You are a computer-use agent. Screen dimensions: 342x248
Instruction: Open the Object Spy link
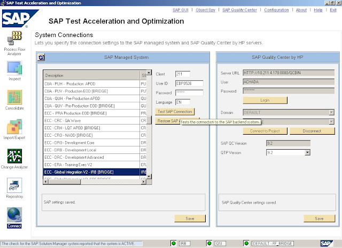(x=205, y=10)
